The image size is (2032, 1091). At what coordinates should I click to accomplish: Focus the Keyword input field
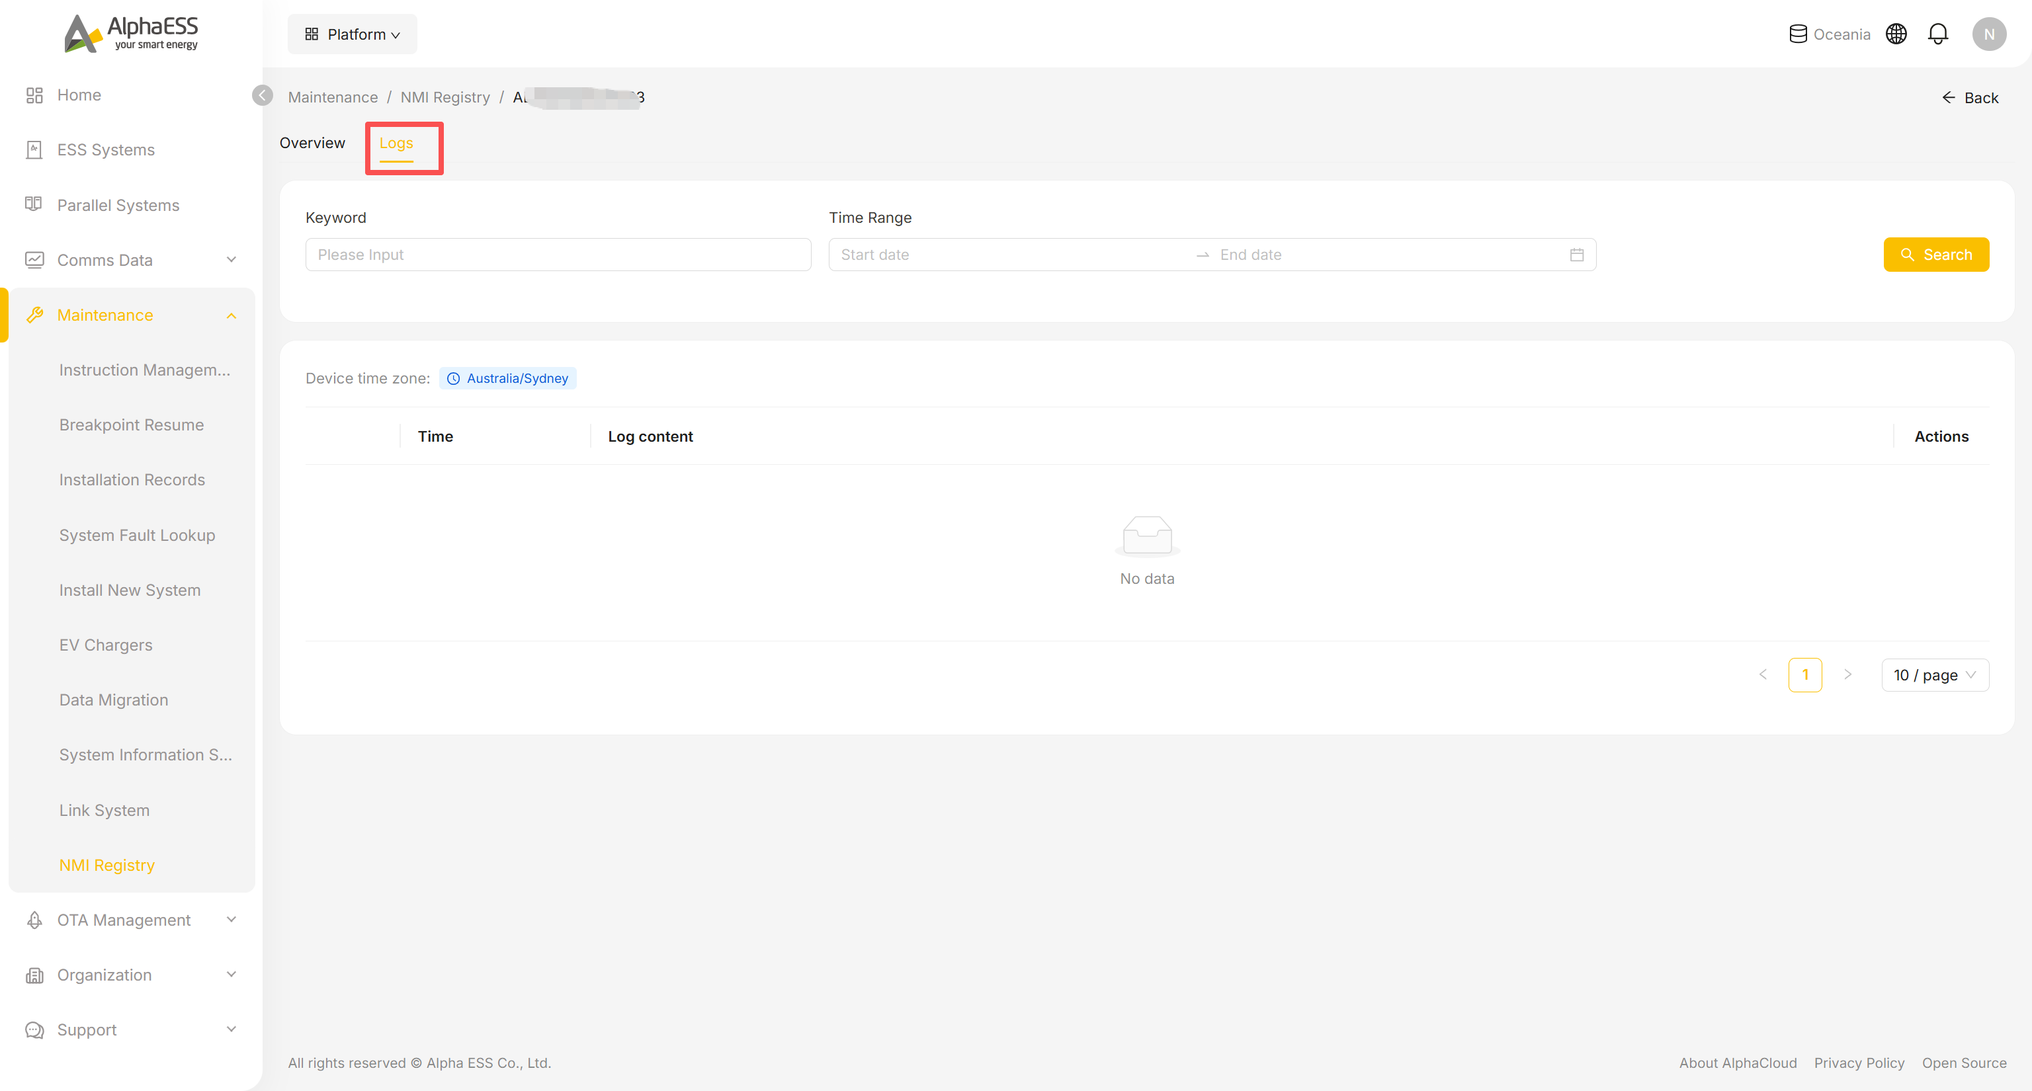(558, 255)
